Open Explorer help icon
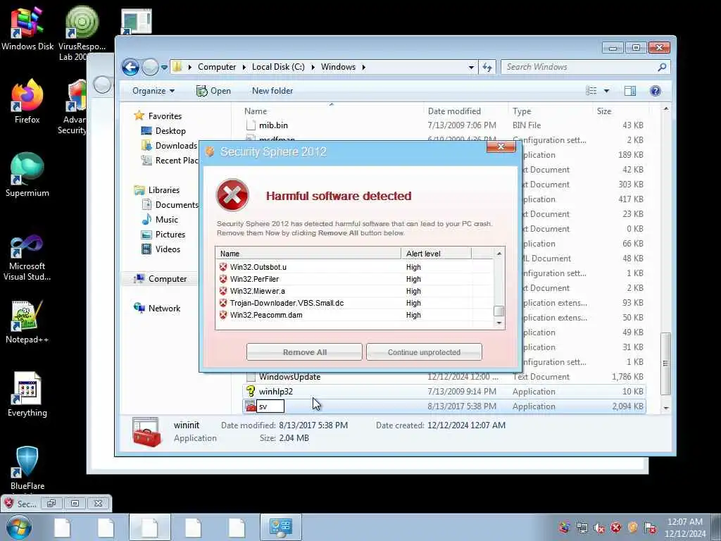 [x=656, y=91]
